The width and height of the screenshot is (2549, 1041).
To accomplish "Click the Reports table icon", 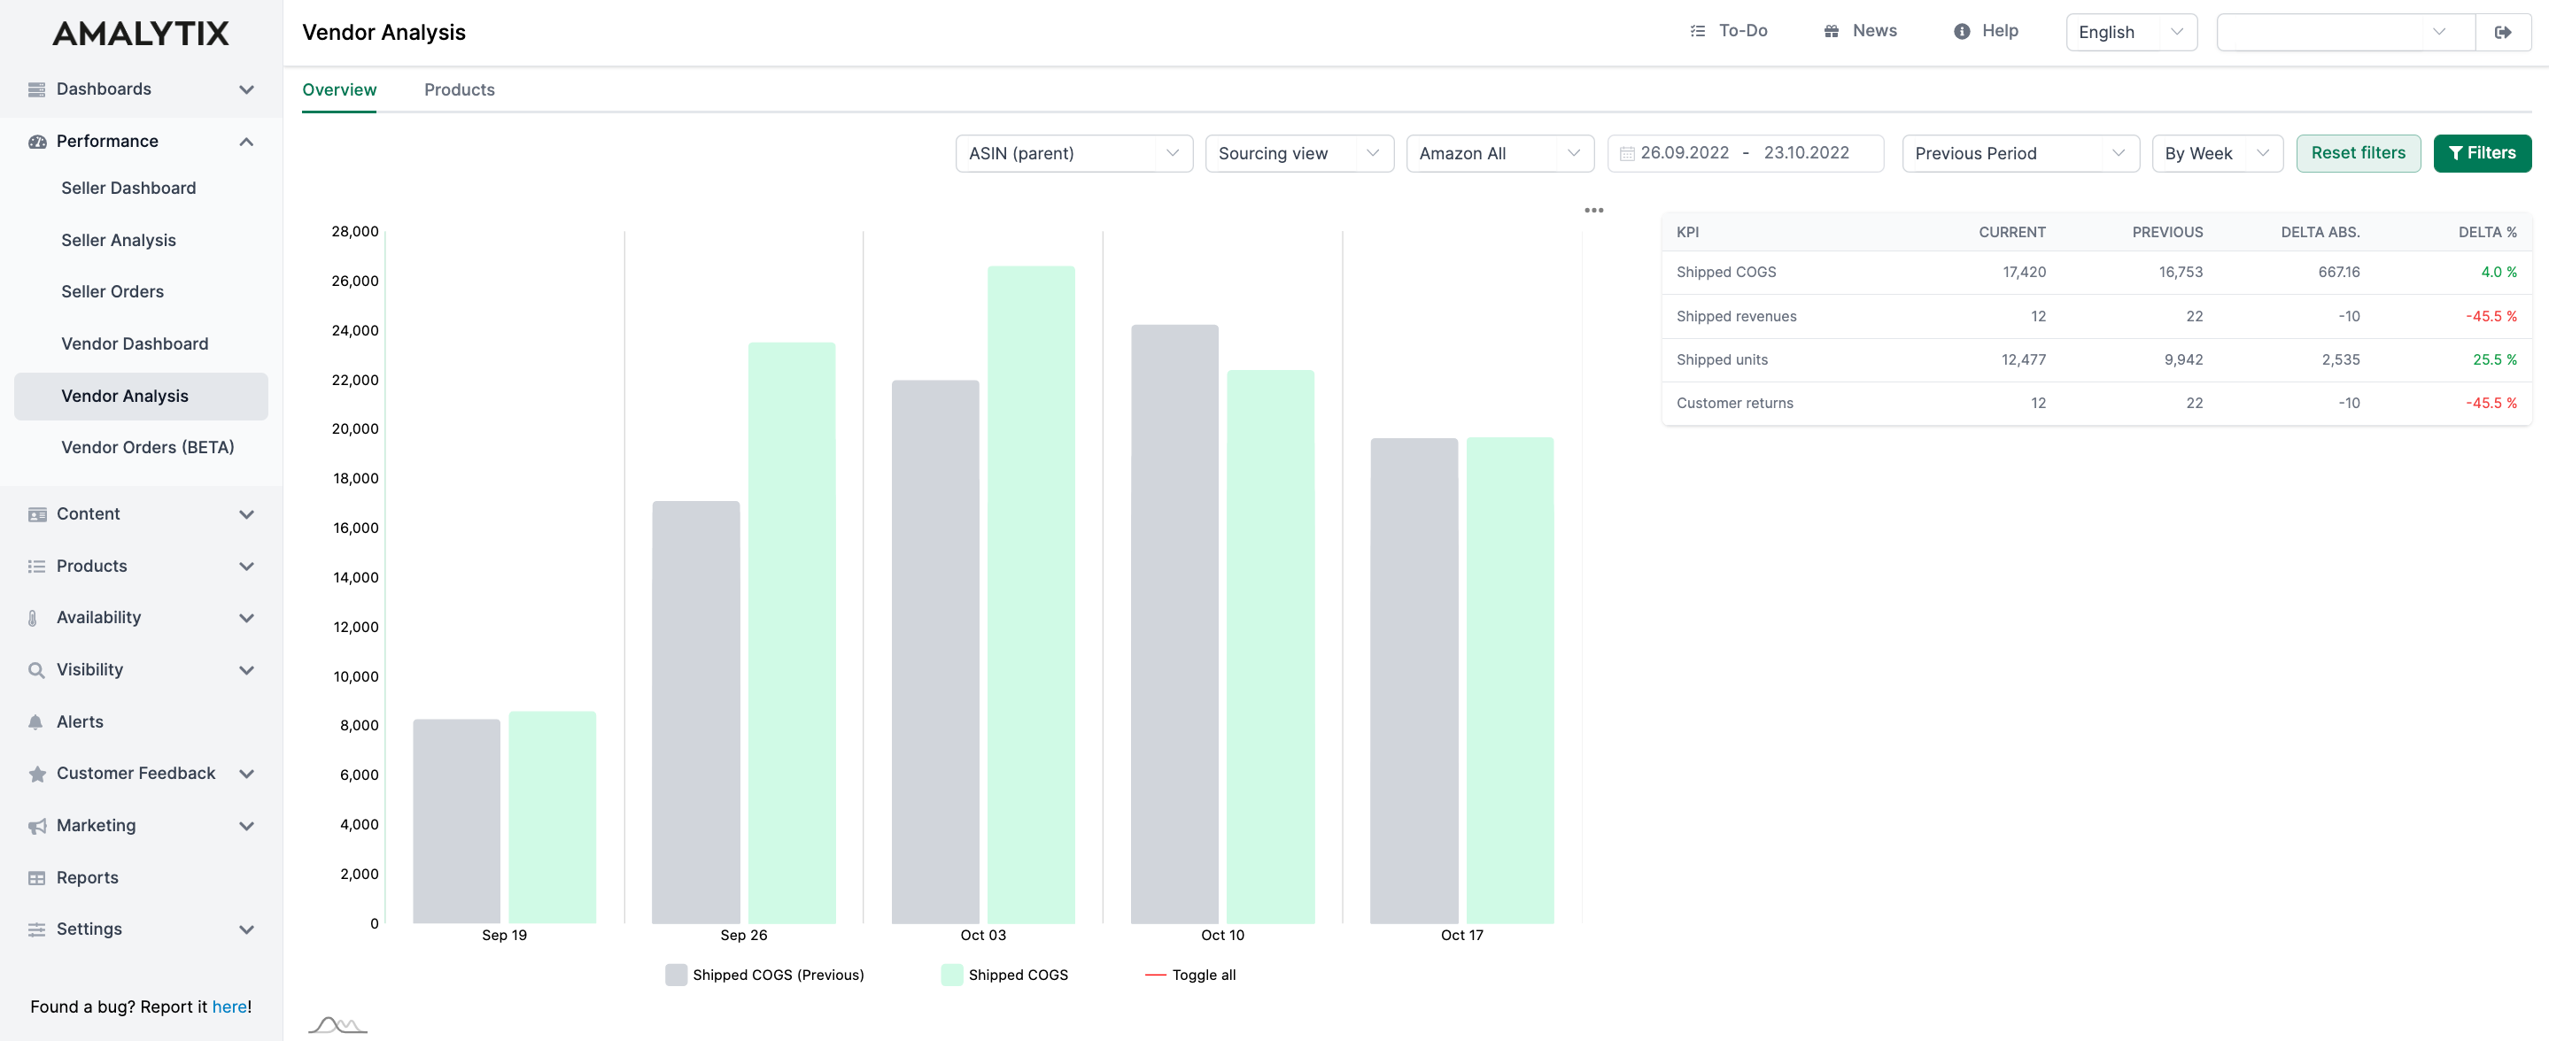I will point(36,878).
